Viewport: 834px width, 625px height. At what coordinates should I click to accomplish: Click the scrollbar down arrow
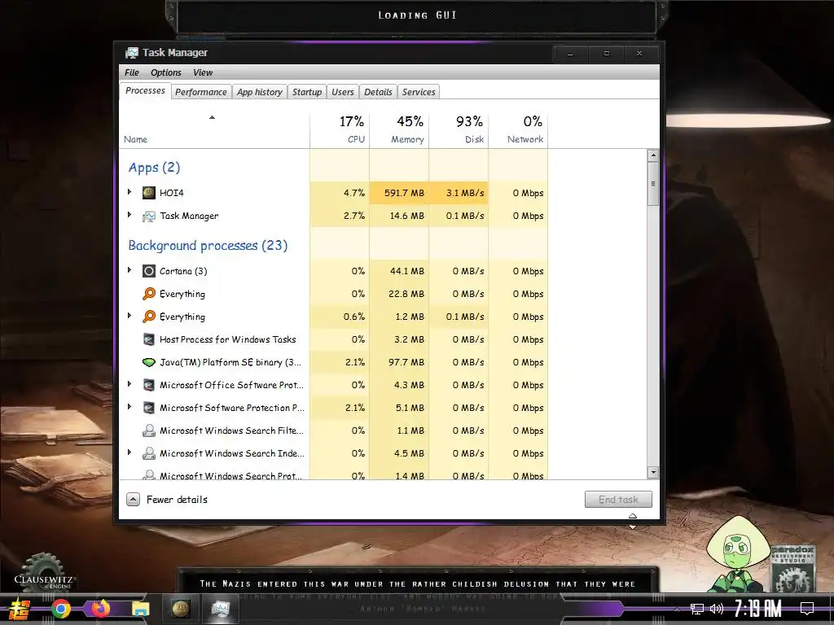(x=653, y=472)
